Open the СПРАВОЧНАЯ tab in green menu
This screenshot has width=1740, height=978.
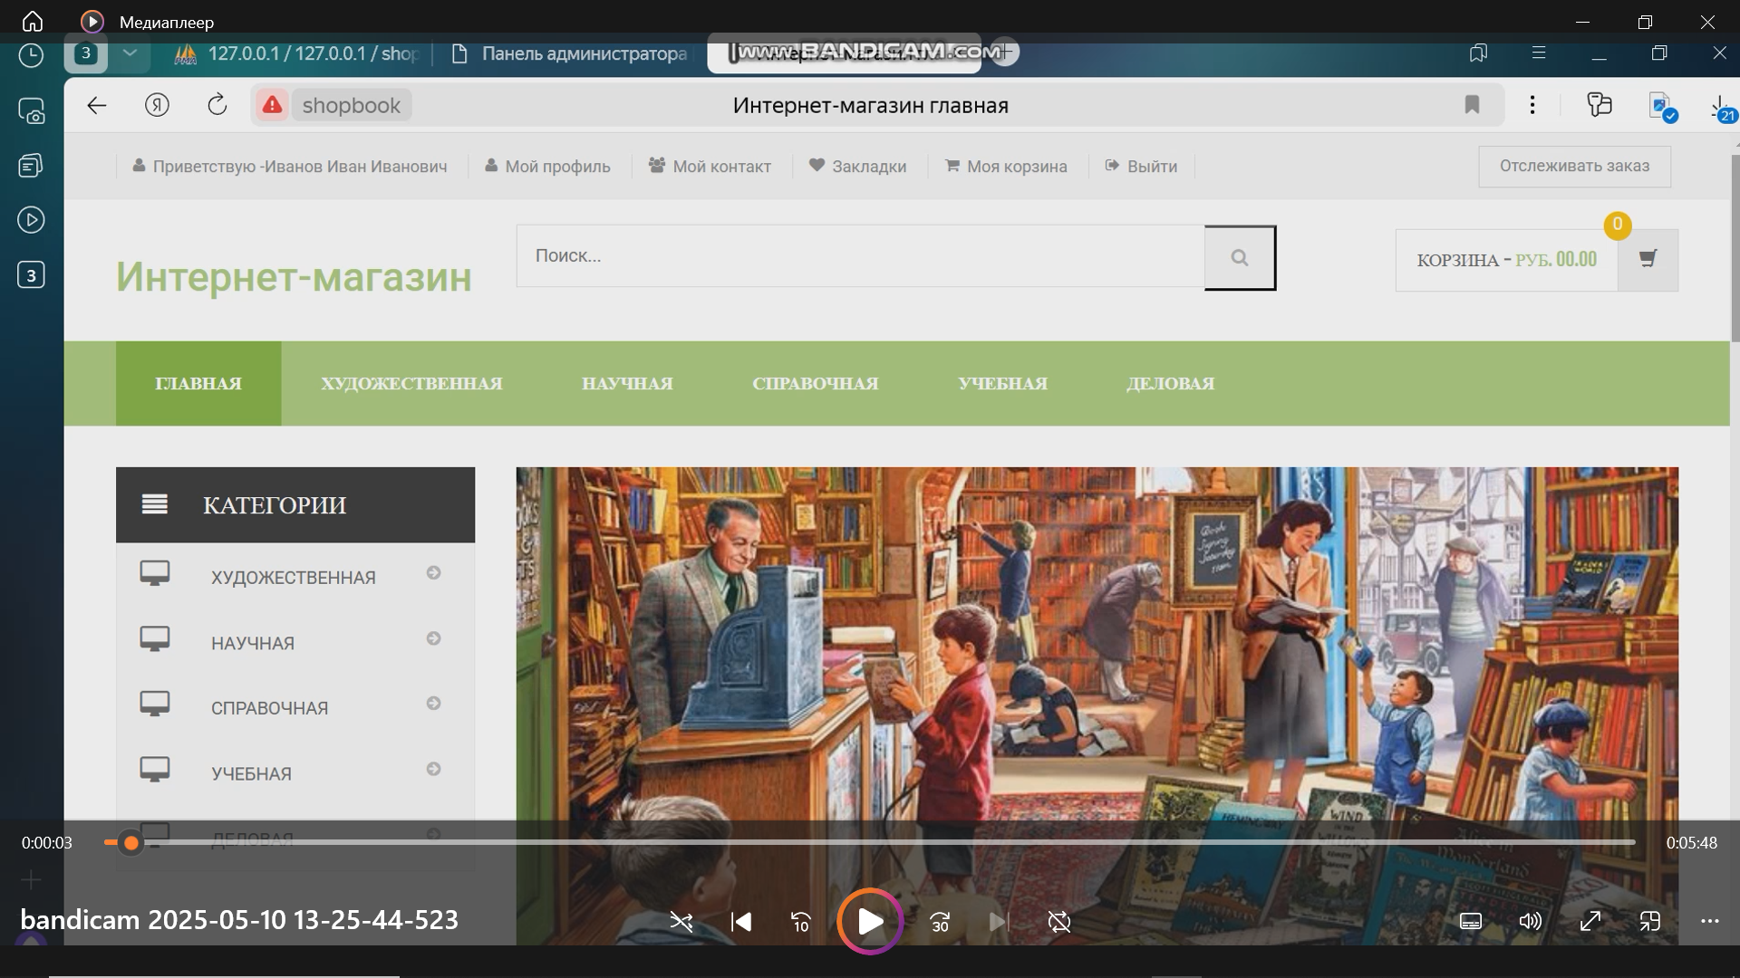[815, 383]
